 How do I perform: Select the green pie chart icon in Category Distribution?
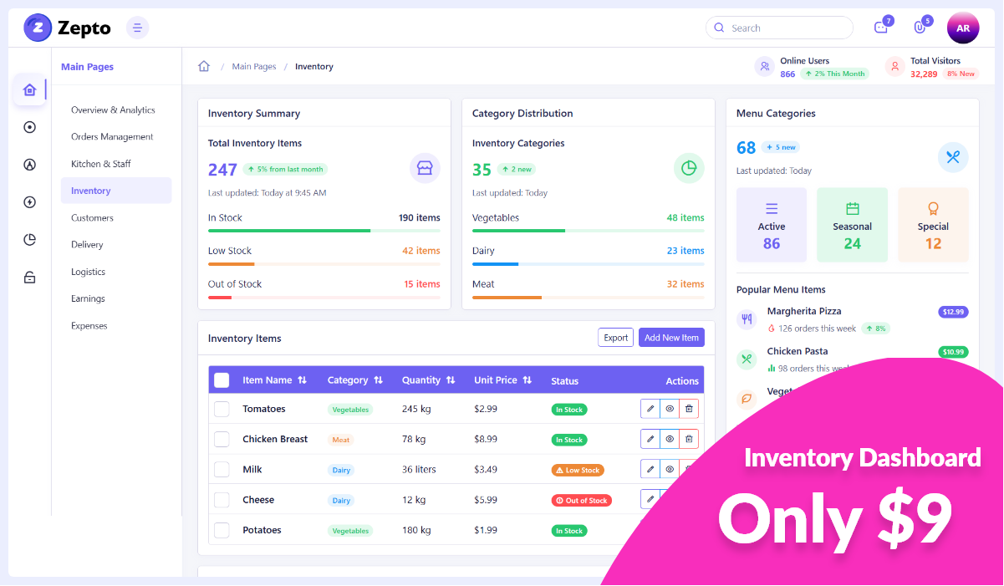(689, 168)
